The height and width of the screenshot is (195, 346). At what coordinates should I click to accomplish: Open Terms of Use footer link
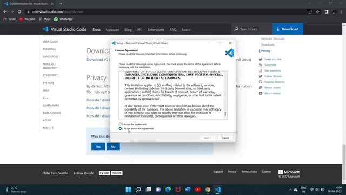click(x=249, y=172)
